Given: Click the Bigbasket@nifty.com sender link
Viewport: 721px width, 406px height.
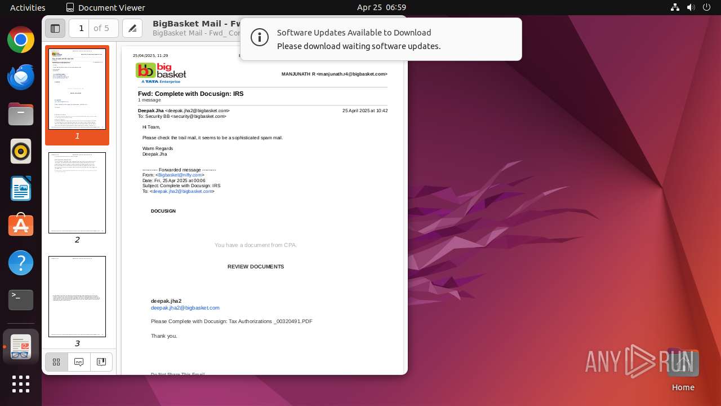Looking at the screenshot, I should click(x=180, y=175).
